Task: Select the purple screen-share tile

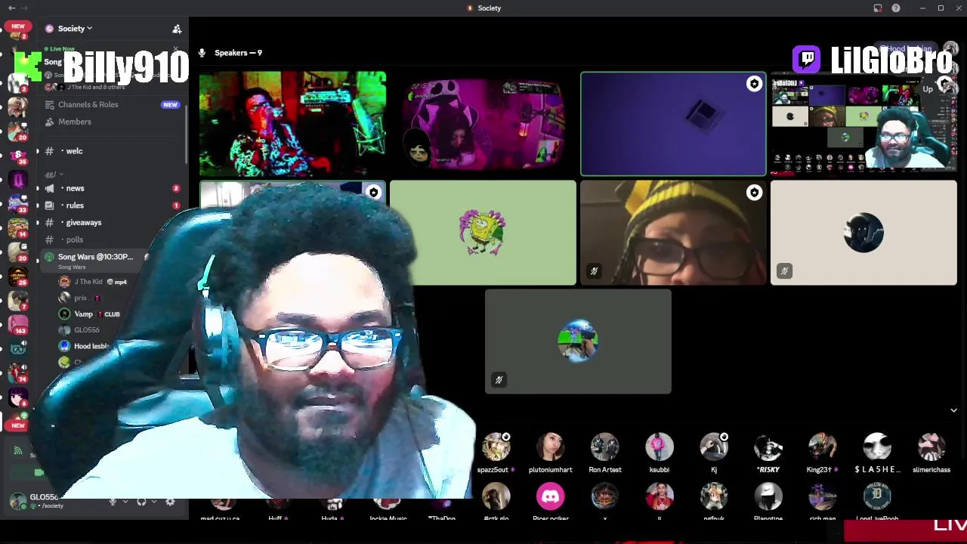Action: (x=673, y=124)
